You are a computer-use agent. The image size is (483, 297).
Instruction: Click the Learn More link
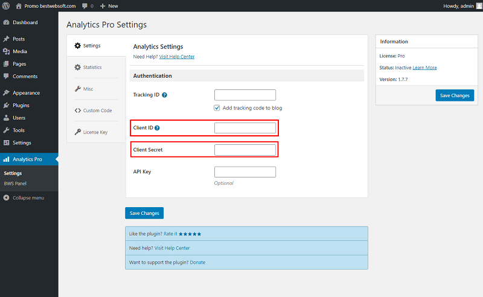(x=424, y=68)
